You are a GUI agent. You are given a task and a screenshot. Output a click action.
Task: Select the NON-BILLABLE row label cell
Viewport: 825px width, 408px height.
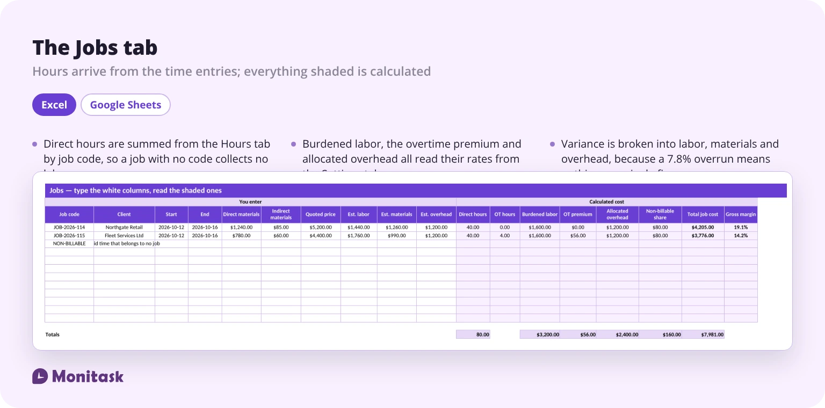tap(69, 244)
